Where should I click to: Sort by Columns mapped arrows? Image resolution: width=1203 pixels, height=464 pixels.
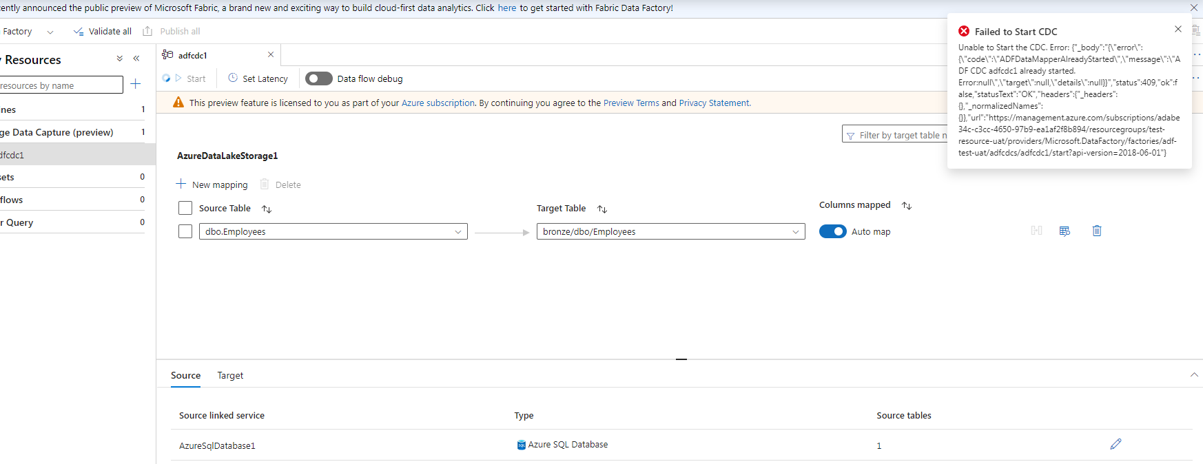pyautogui.click(x=907, y=206)
